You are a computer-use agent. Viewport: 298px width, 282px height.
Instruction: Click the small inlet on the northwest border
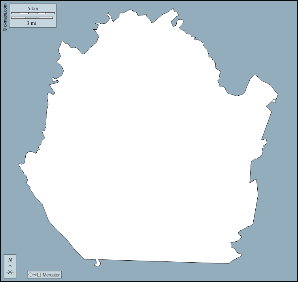[55, 82]
